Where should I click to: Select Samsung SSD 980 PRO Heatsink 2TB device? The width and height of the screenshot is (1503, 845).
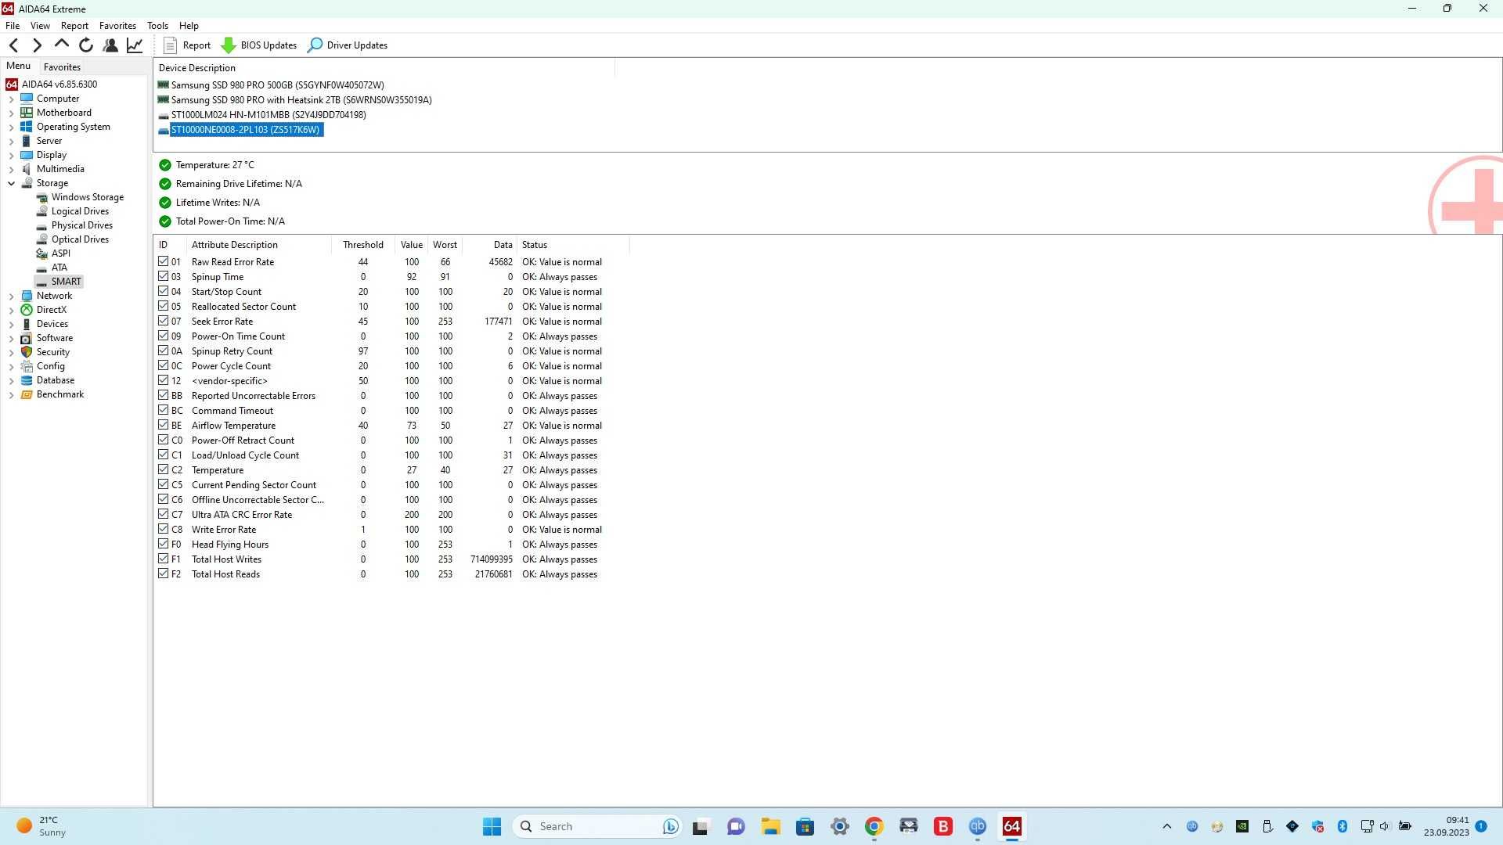(301, 99)
